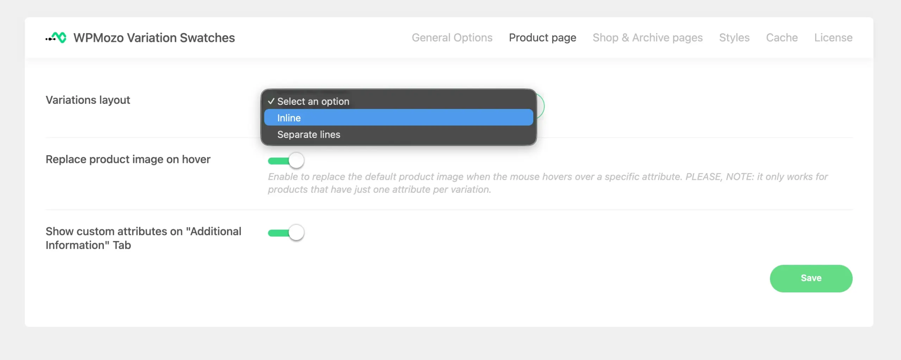Click the WPMozo Variation Swatches title
The image size is (901, 360).
point(154,37)
